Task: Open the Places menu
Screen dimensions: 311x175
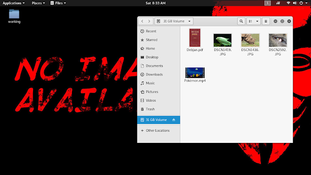Action: tap(38, 3)
